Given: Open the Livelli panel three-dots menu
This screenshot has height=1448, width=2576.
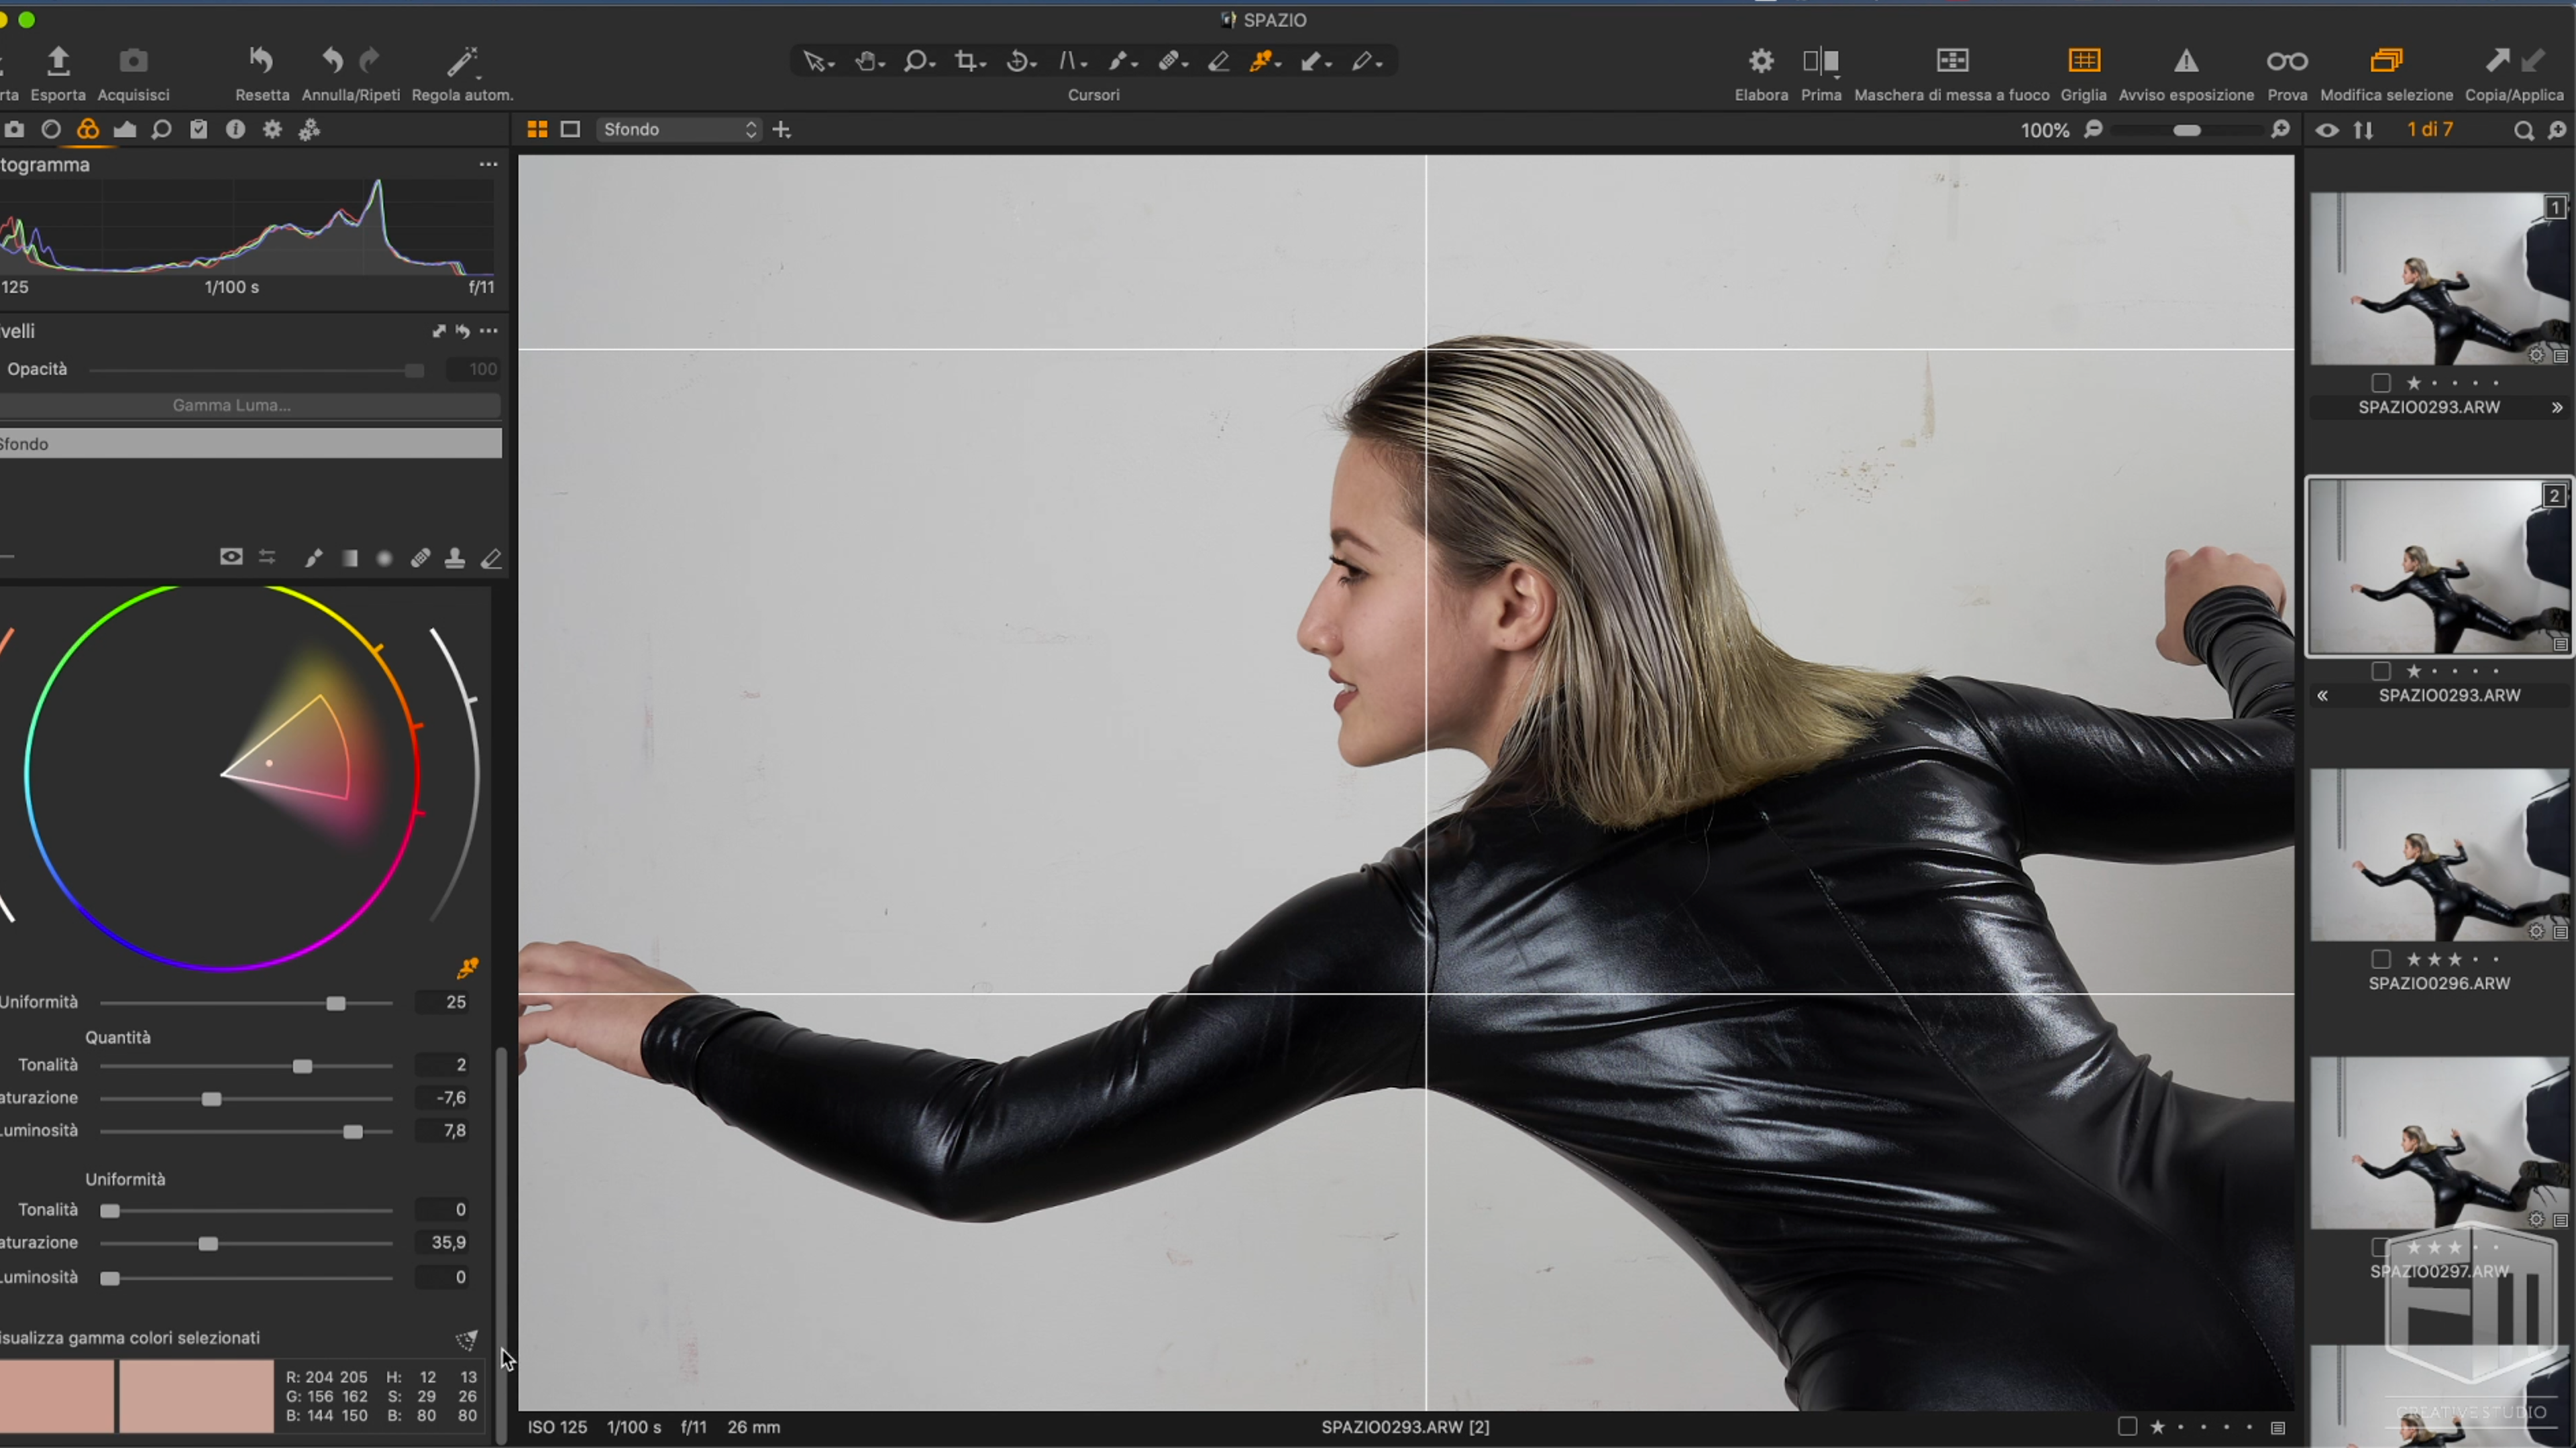Looking at the screenshot, I should pos(488,330).
